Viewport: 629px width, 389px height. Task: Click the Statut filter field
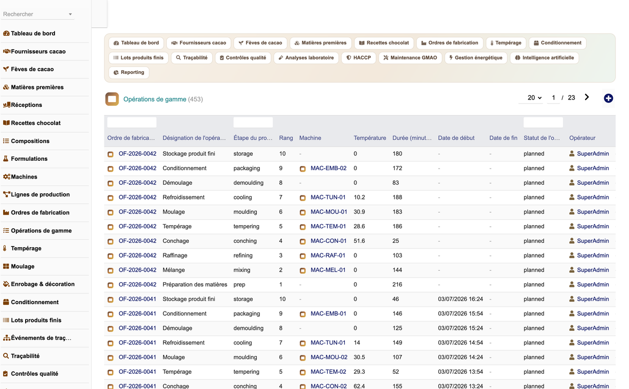coord(543,123)
